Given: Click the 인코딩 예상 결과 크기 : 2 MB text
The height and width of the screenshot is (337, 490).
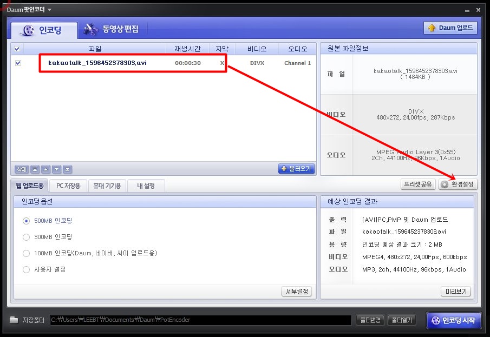Looking at the screenshot, I should [x=402, y=245].
